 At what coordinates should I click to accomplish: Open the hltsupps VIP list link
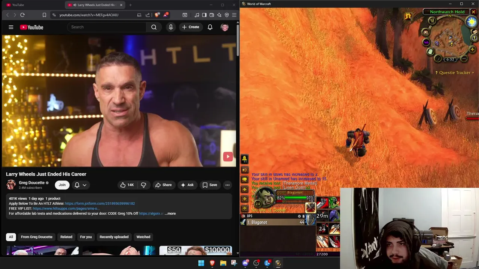tap(66, 208)
